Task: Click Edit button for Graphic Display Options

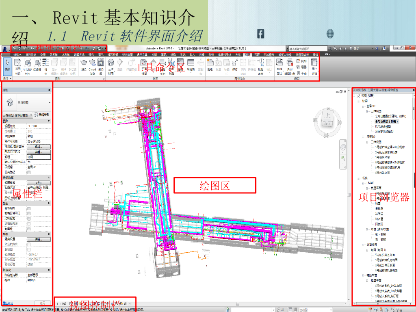Action: [x=39, y=152]
